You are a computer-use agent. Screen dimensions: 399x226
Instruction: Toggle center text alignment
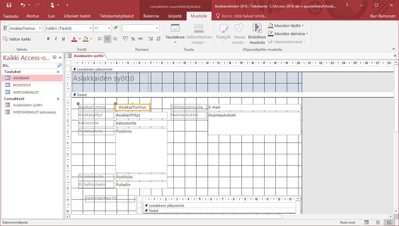[108, 39]
